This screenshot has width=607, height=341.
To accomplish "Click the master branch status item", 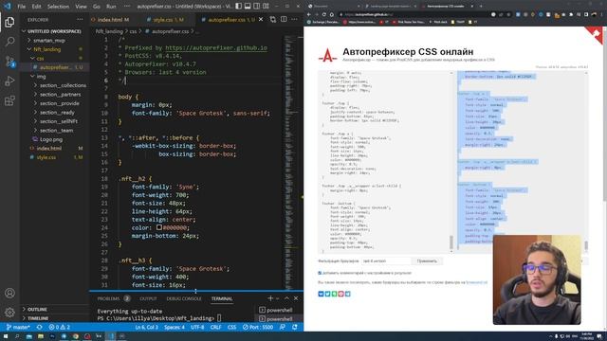I will 18,327.
